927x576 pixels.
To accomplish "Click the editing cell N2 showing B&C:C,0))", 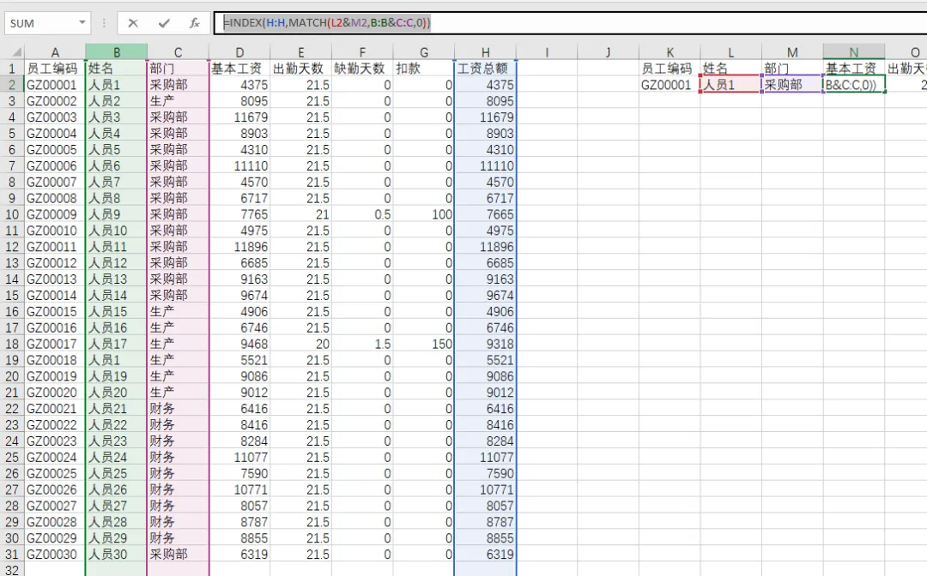I will [x=854, y=85].
